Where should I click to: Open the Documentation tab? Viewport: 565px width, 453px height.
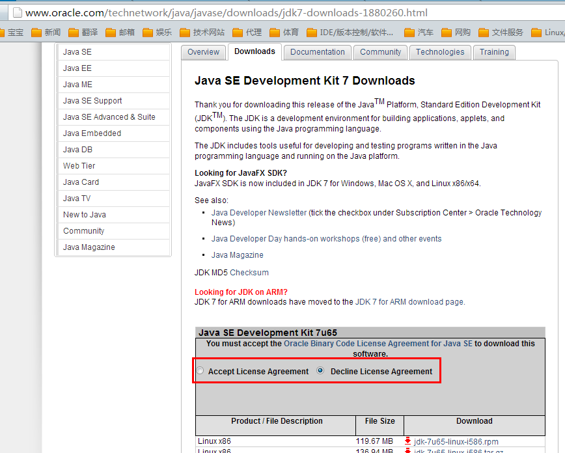tap(318, 52)
